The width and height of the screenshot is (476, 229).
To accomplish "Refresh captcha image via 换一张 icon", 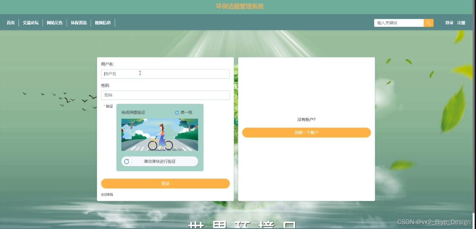I will click(177, 112).
